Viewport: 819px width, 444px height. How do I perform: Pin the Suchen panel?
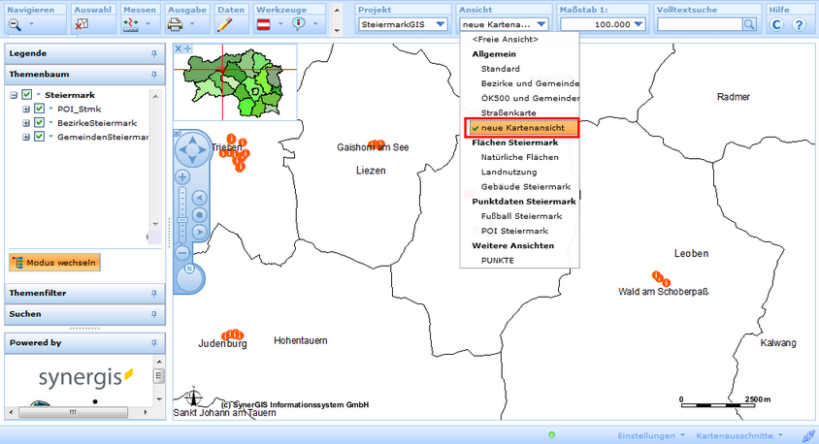click(154, 314)
